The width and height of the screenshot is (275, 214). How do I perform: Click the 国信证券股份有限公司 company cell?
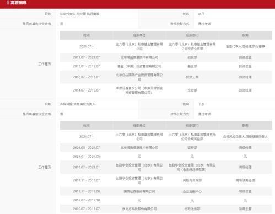tap(139, 191)
